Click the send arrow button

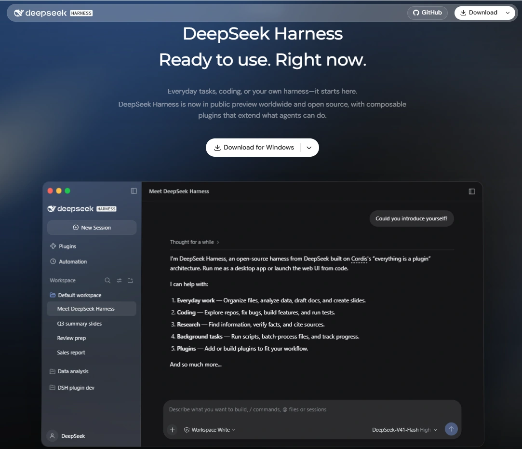(451, 429)
